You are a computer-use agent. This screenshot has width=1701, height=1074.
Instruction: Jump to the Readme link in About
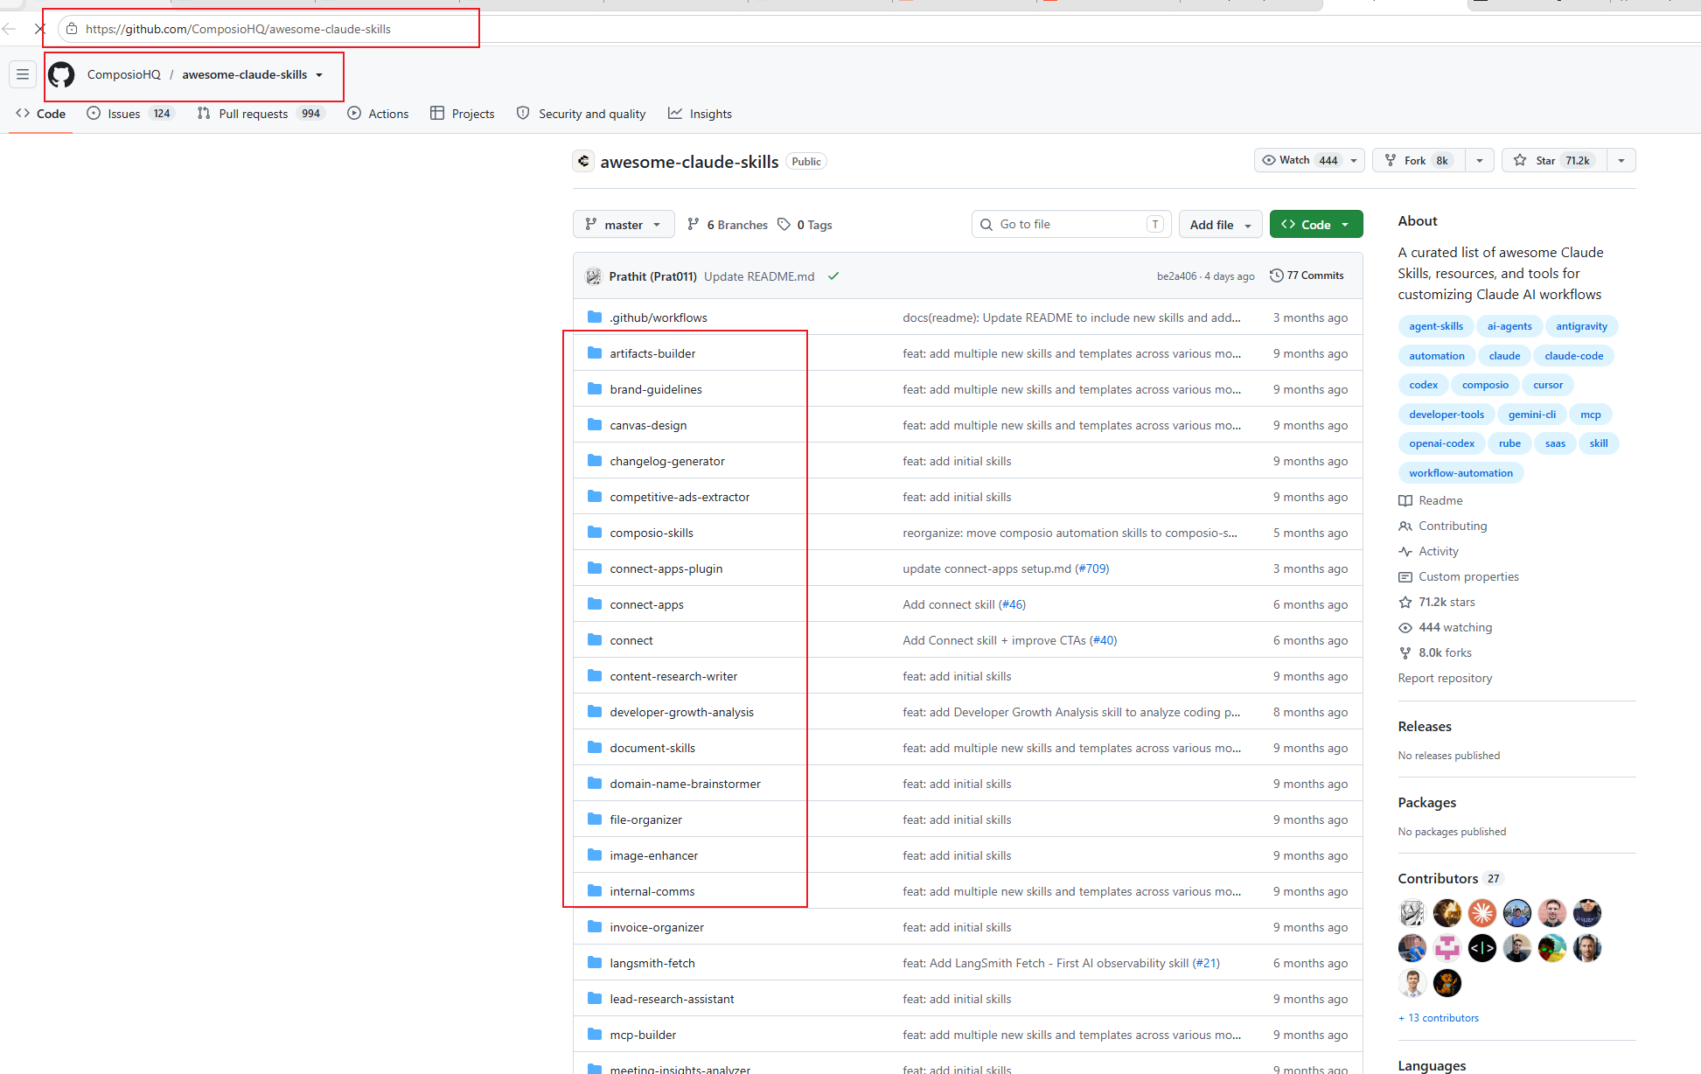1431,500
